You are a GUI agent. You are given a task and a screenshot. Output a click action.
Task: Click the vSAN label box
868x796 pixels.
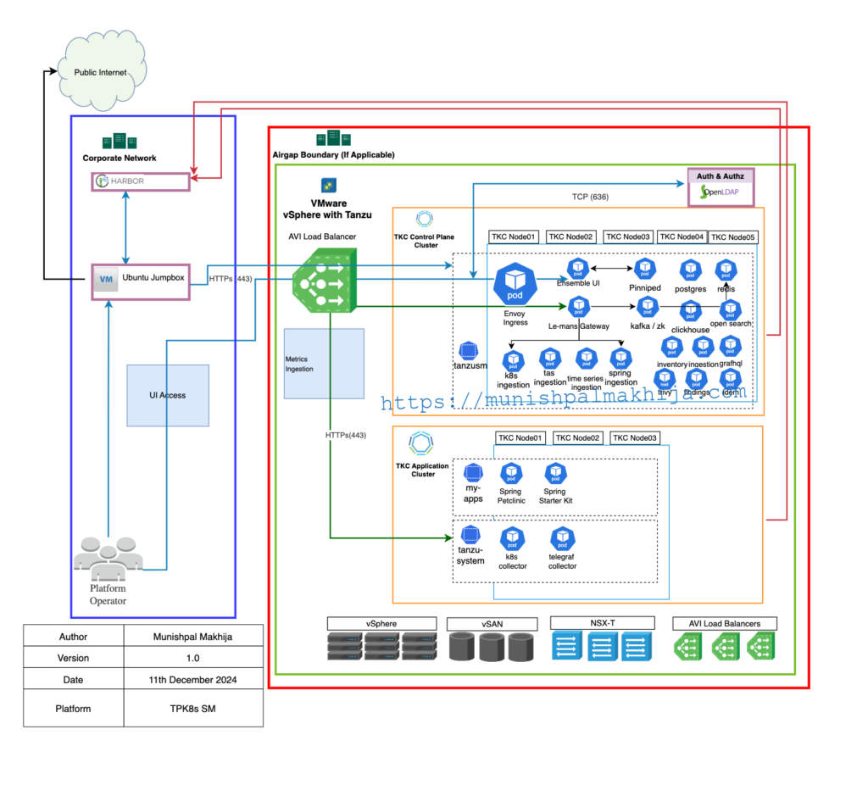point(492,624)
